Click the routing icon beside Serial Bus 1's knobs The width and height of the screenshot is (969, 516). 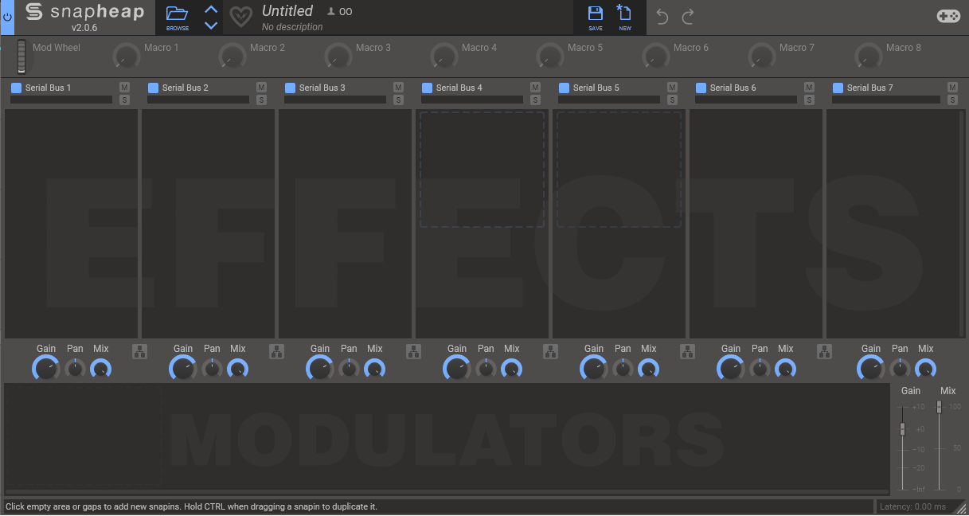139,350
